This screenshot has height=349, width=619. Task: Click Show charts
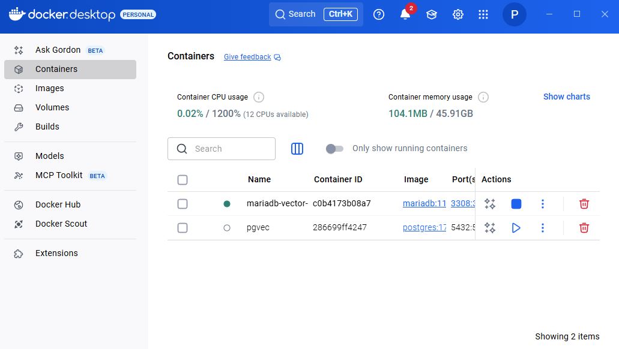pyautogui.click(x=567, y=97)
